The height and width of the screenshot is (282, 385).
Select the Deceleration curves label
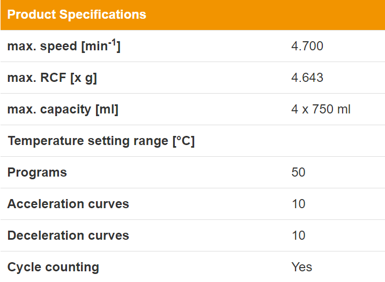68,235
